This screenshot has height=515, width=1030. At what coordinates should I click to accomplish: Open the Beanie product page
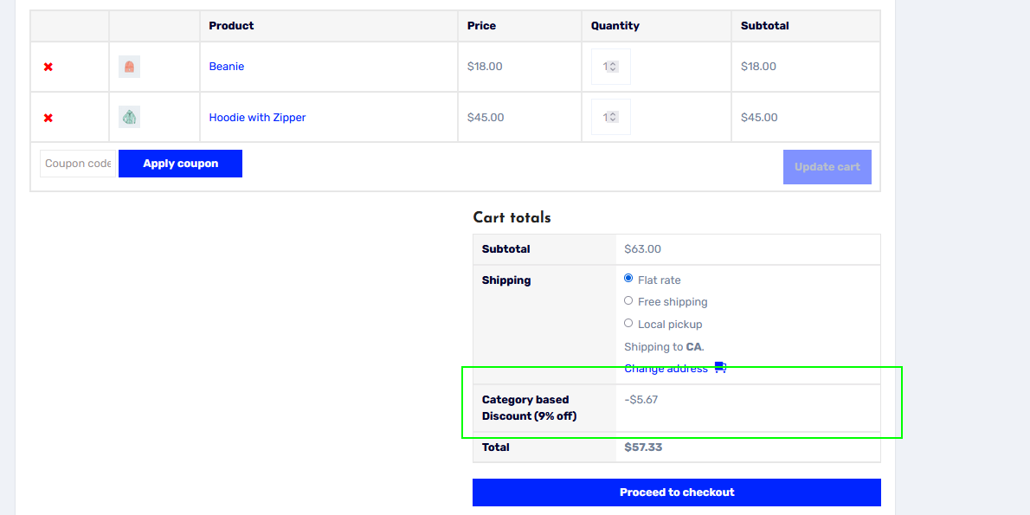(x=226, y=66)
